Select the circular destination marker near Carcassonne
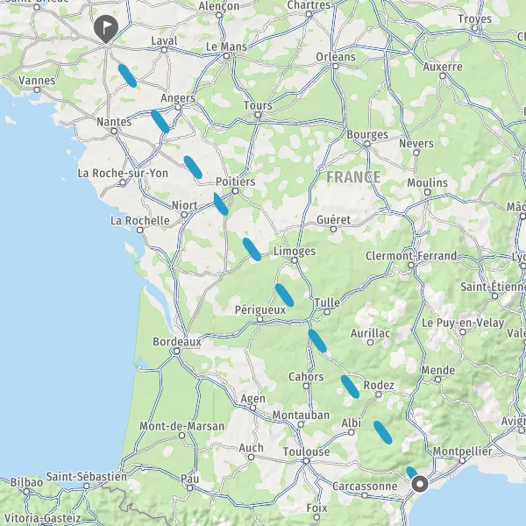 coord(420,484)
